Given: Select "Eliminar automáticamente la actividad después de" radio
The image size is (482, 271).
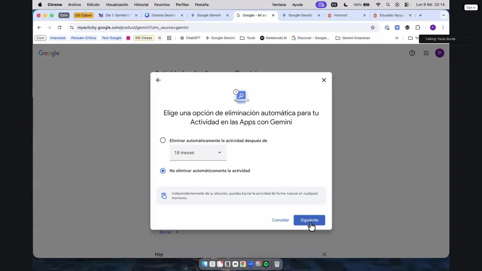Looking at the screenshot, I should [163, 140].
